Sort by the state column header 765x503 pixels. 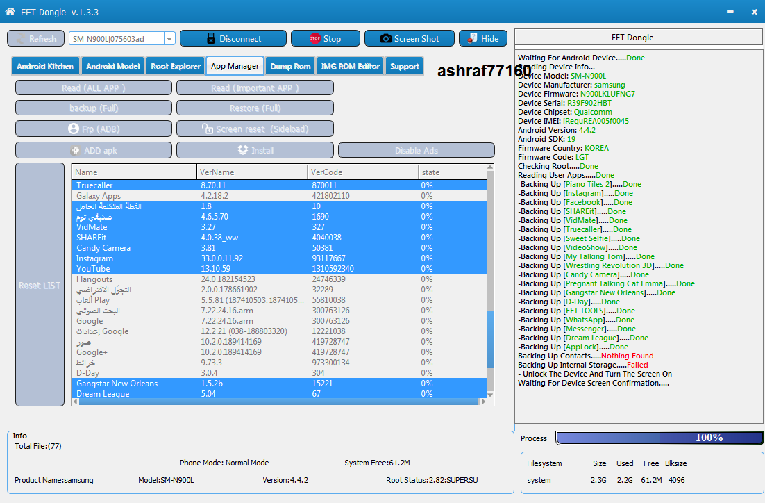tap(453, 172)
